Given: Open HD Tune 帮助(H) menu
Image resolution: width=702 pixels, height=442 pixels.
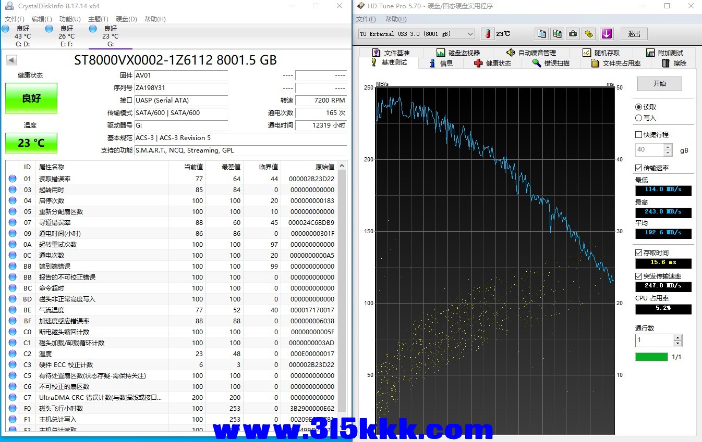Looking at the screenshot, I should (x=396, y=19).
